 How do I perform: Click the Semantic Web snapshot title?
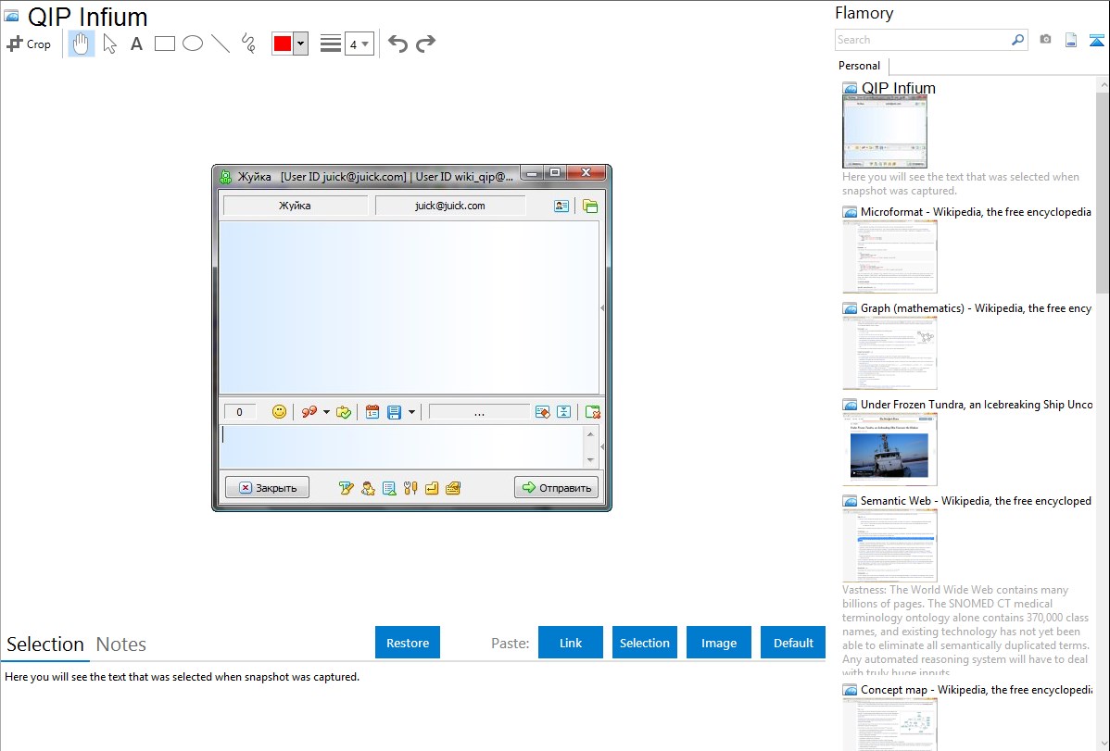click(x=976, y=500)
